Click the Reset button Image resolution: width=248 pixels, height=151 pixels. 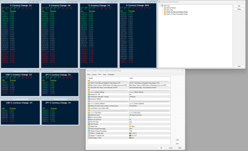click(x=180, y=148)
